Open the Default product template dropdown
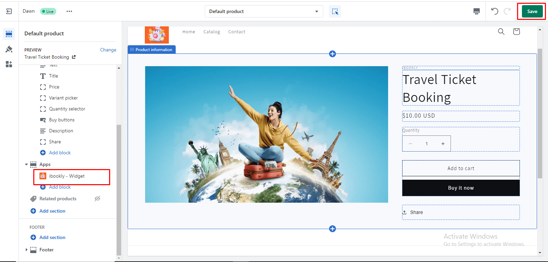This screenshot has height=262, width=548. [x=264, y=11]
